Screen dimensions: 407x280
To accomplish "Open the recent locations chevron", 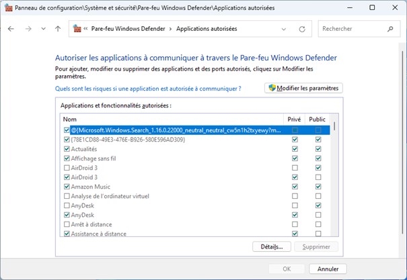I will coord(43,29).
